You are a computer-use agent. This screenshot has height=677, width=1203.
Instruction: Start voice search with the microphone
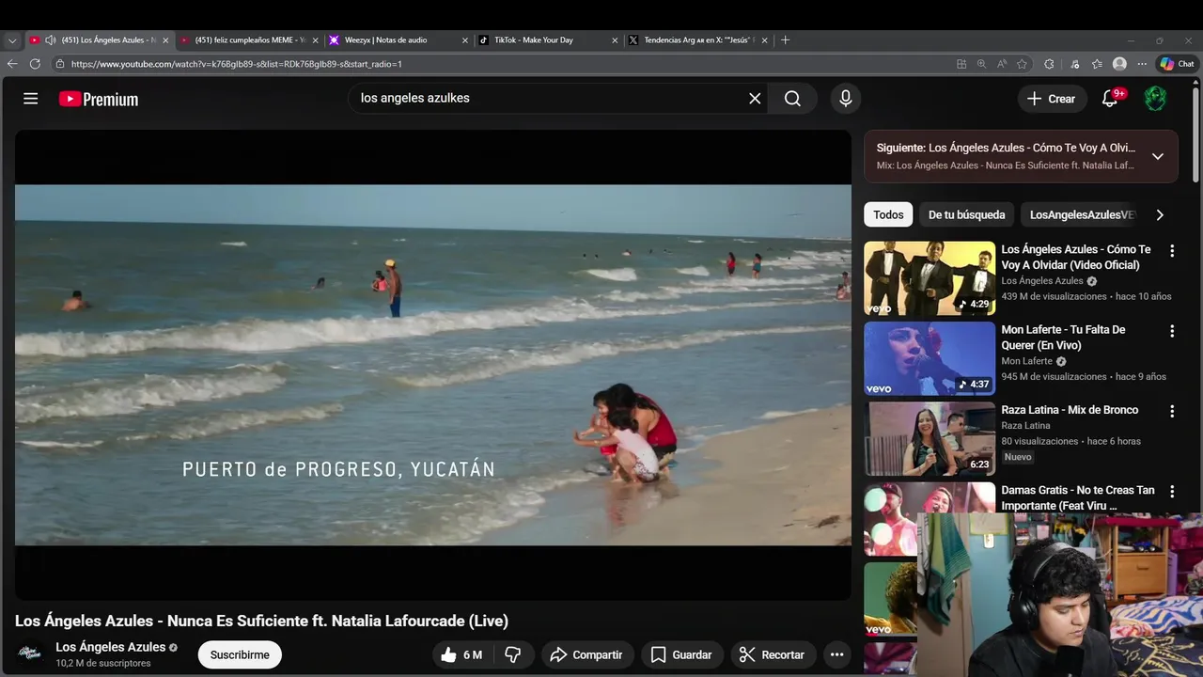point(846,99)
